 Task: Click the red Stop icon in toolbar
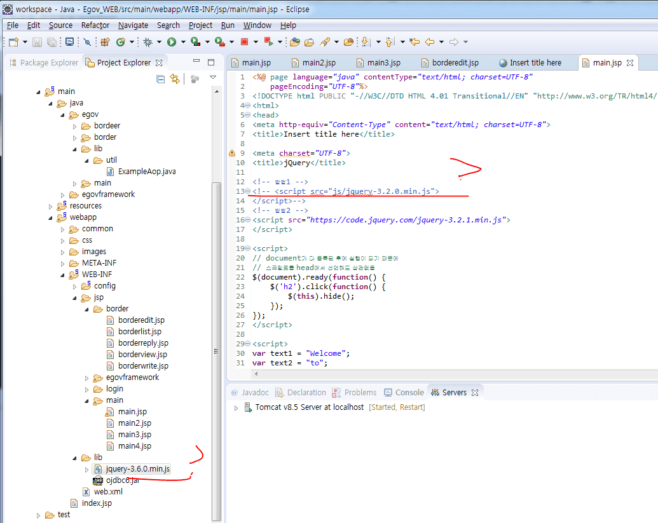244,42
